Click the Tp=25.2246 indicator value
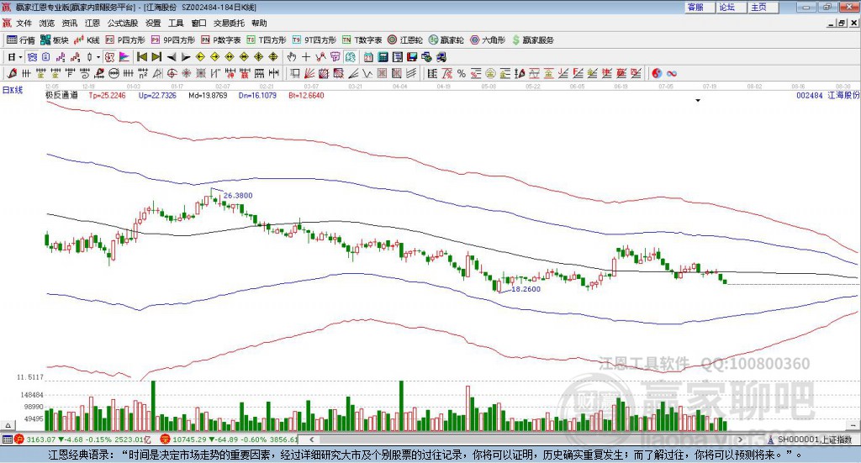The height and width of the screenshot is (463, 861). [107, 95]
